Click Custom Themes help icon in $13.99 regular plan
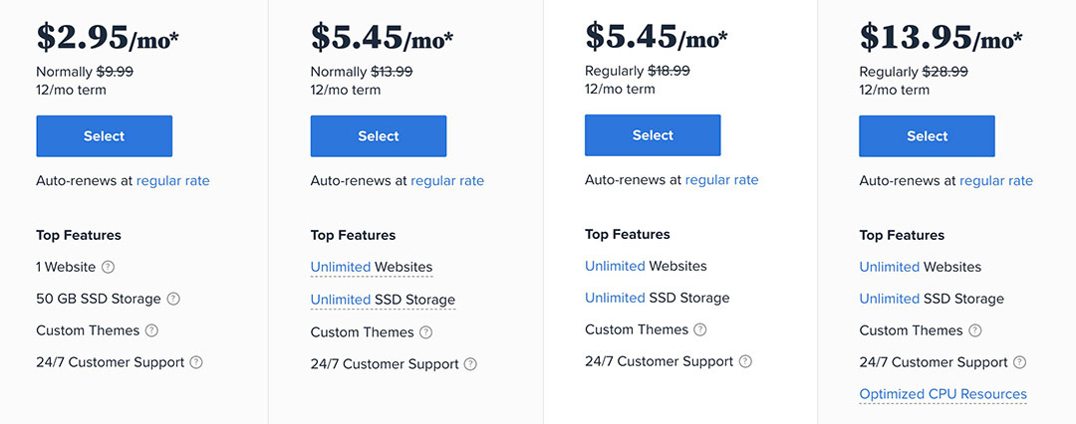The width and height of the screenshot is (1076, 424). (x=426, y=332)
